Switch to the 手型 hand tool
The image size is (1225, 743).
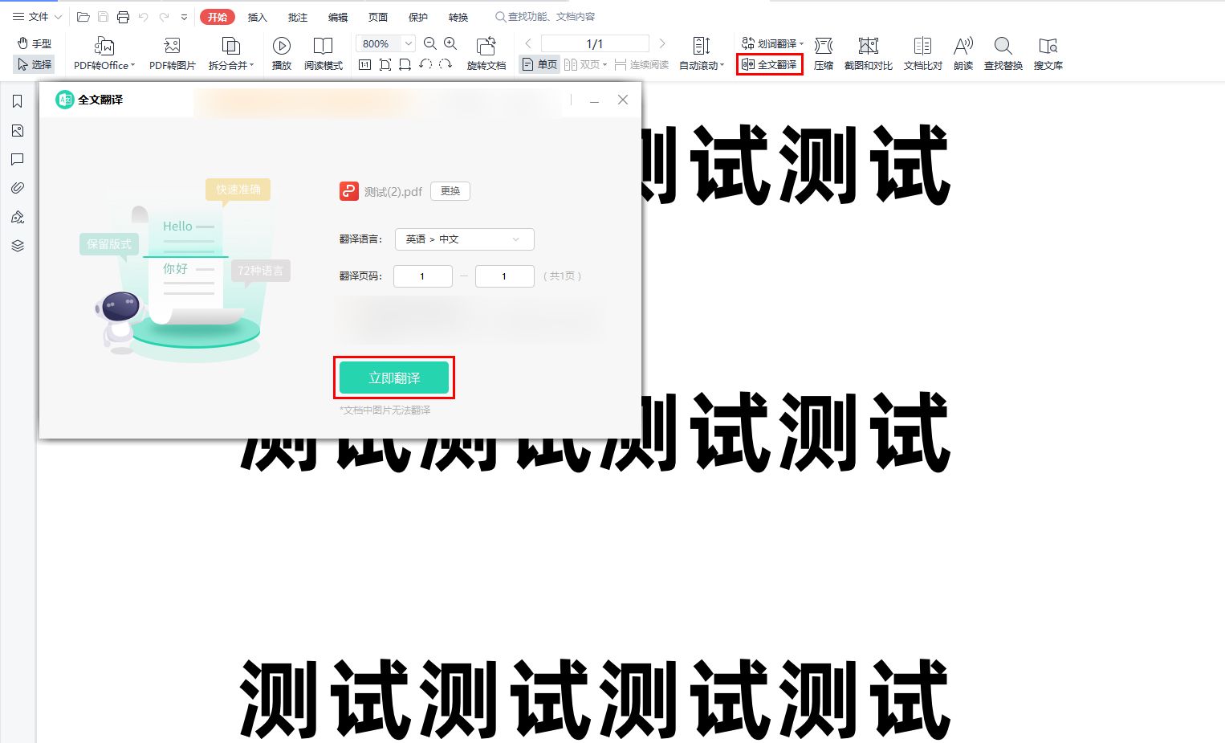pyautogui.click(x=34, y=43)
